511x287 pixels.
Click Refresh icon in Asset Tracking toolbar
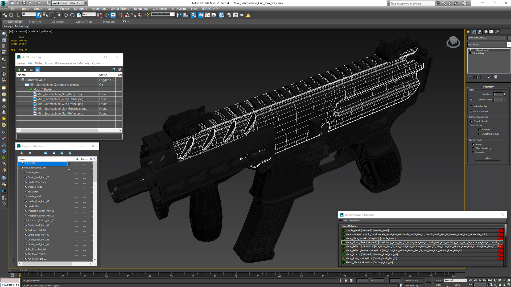click(19, 70)
